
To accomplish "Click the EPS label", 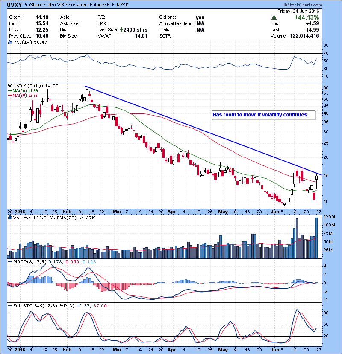I will 102,23.
